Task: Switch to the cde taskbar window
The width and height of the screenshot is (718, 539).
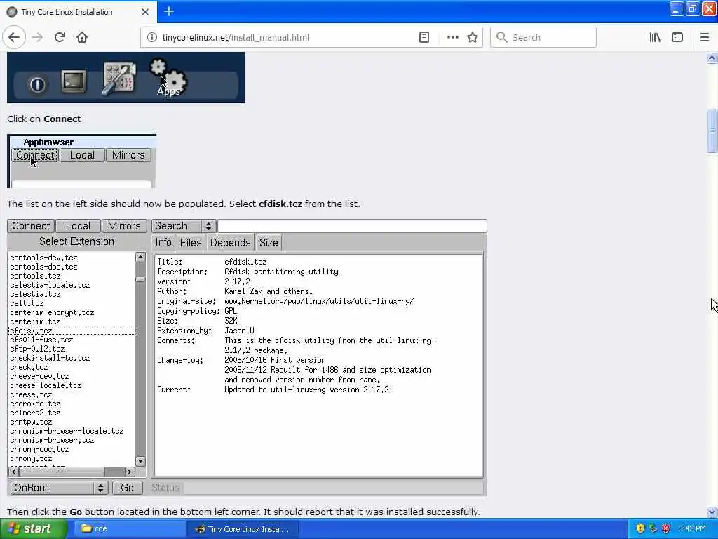Action: click(128, 529)
